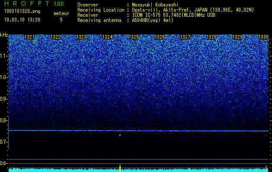The width and height of the screenshot is (272, 172).
Task: Click the 0.9 kHz axis label
Action: pos(3,99)
